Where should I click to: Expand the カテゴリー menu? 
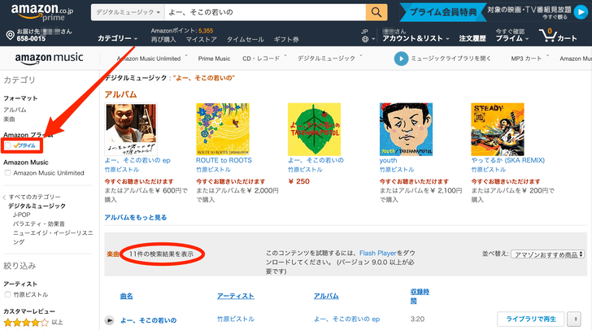117,38
